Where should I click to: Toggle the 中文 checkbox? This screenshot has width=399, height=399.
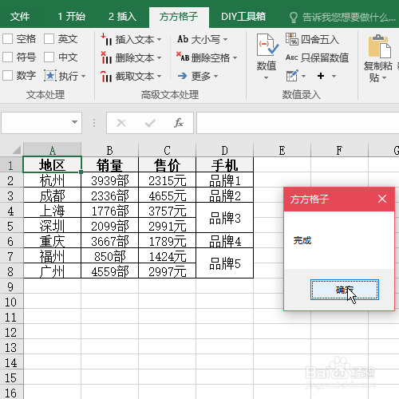click(49, 57)
